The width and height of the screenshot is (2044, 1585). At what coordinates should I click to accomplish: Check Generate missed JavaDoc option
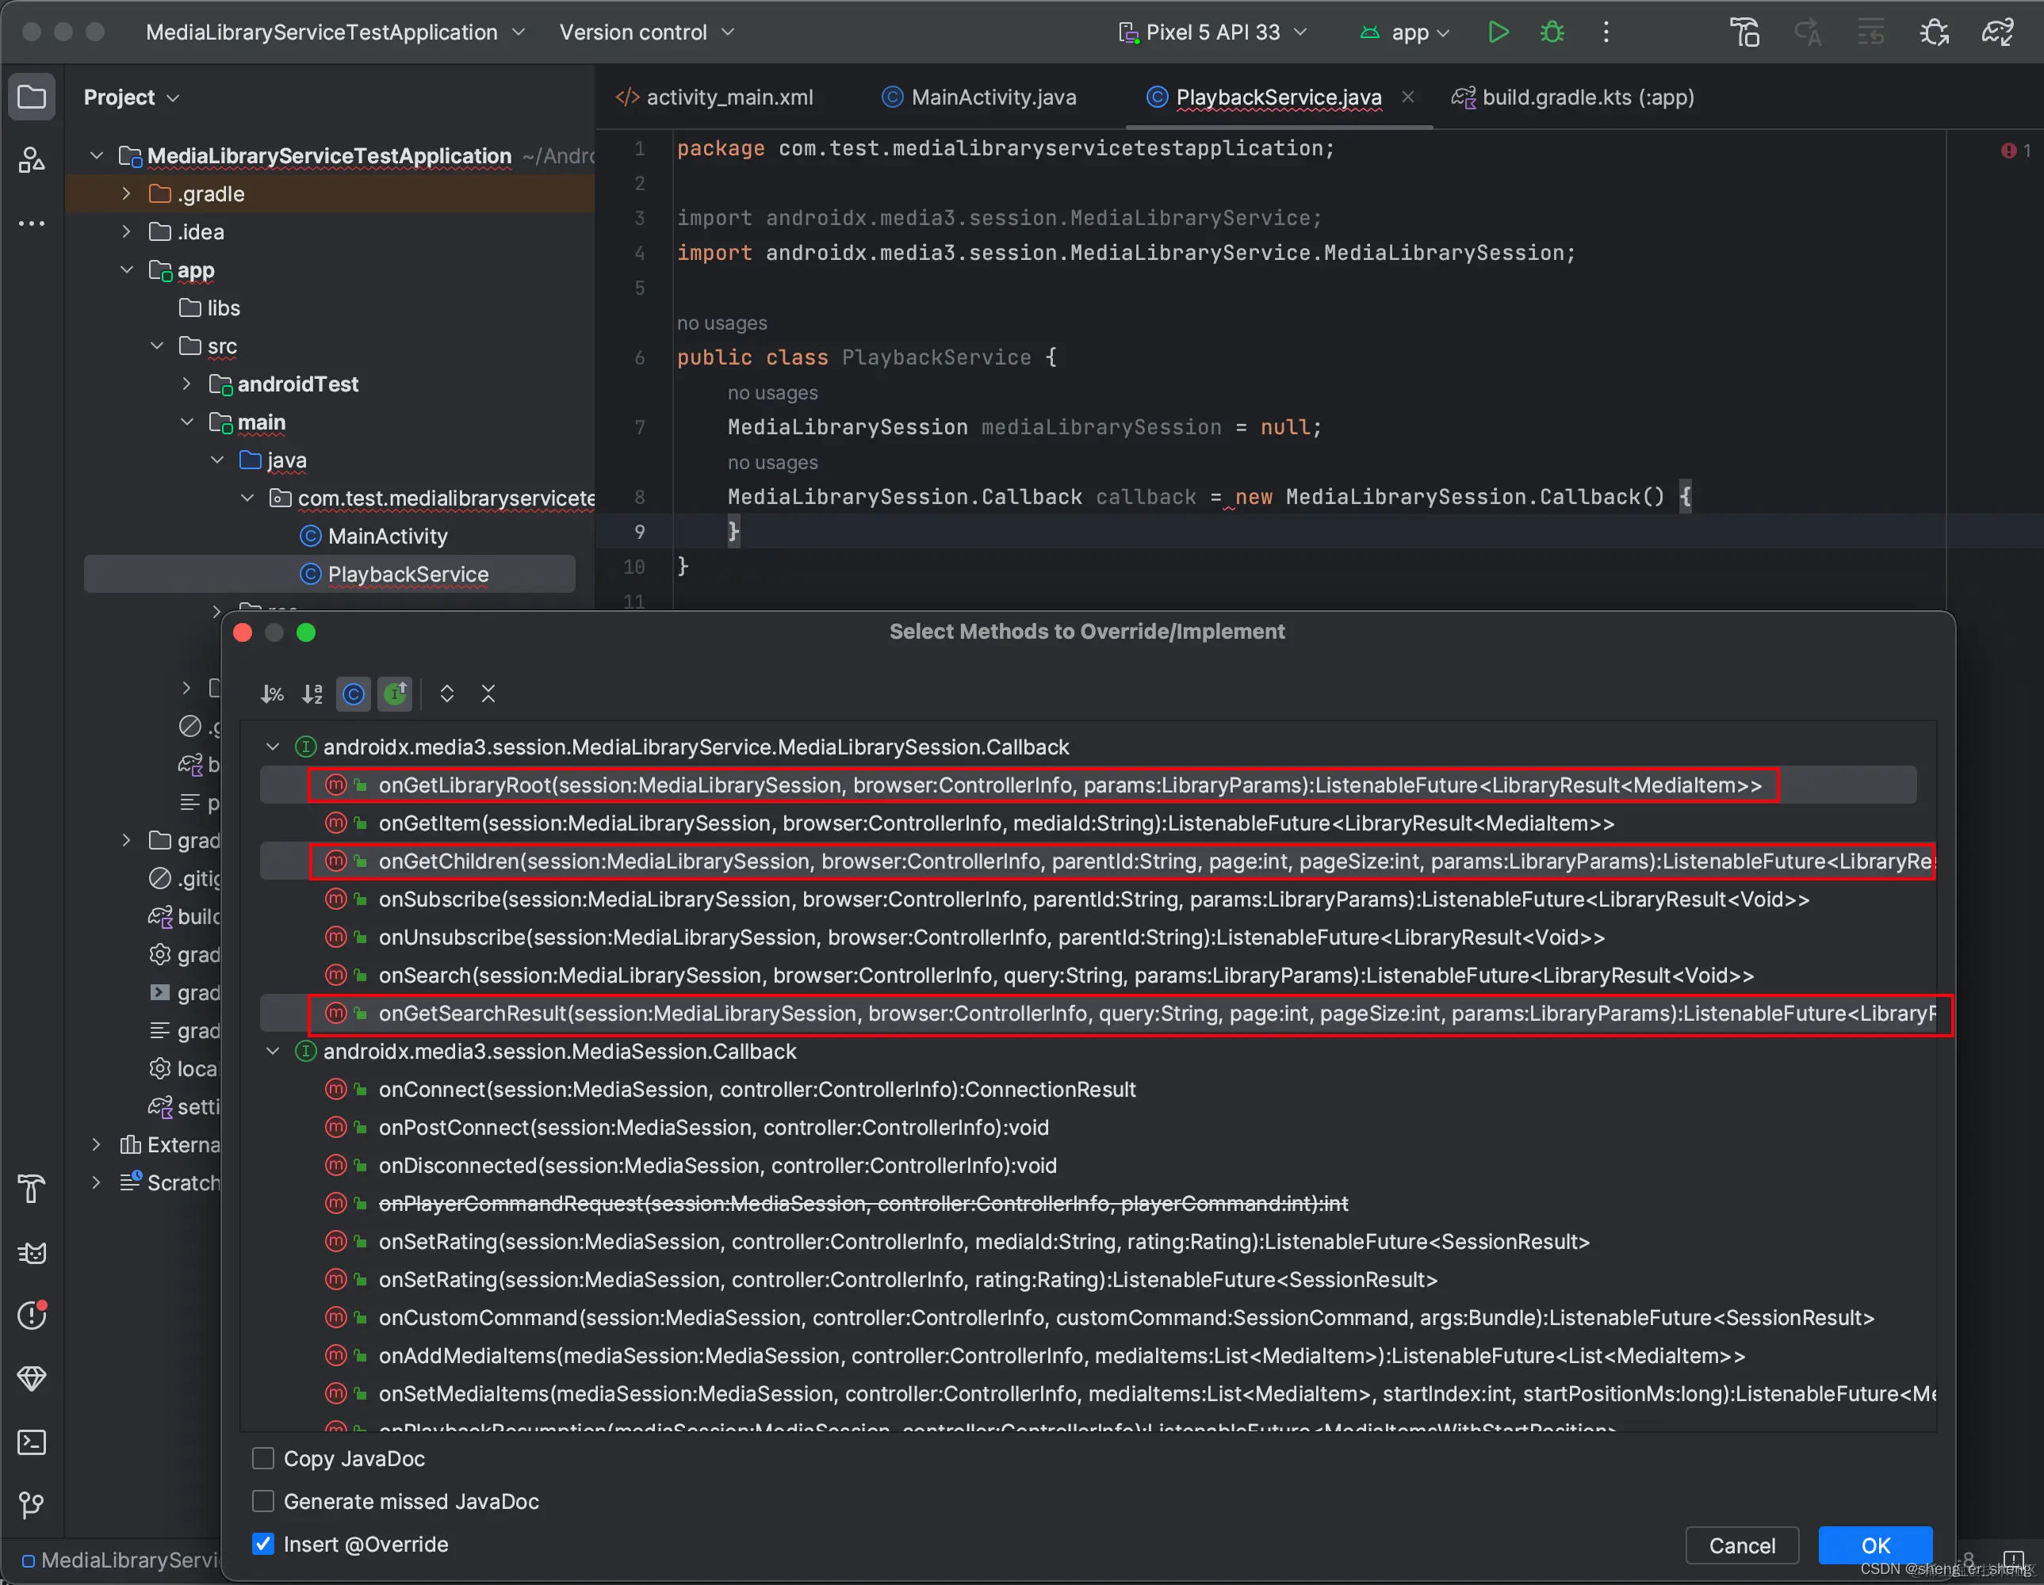(263, 1501)
